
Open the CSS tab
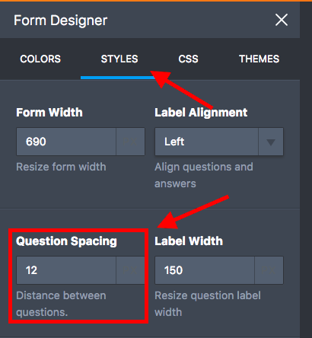point(188,59)
